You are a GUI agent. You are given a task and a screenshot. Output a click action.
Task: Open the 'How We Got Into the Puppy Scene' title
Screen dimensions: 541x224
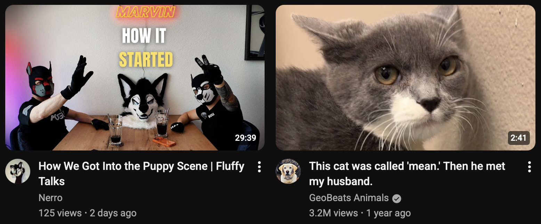142,173
